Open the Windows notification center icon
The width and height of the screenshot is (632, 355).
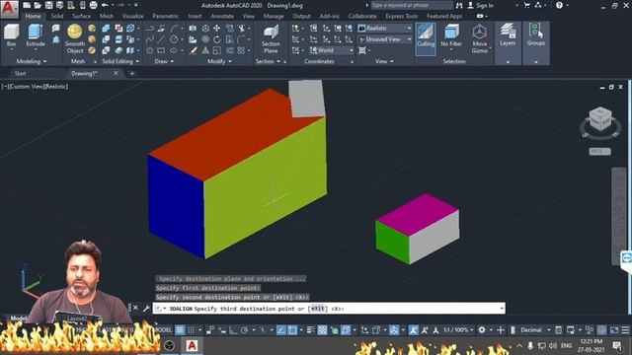pos(616,345)
